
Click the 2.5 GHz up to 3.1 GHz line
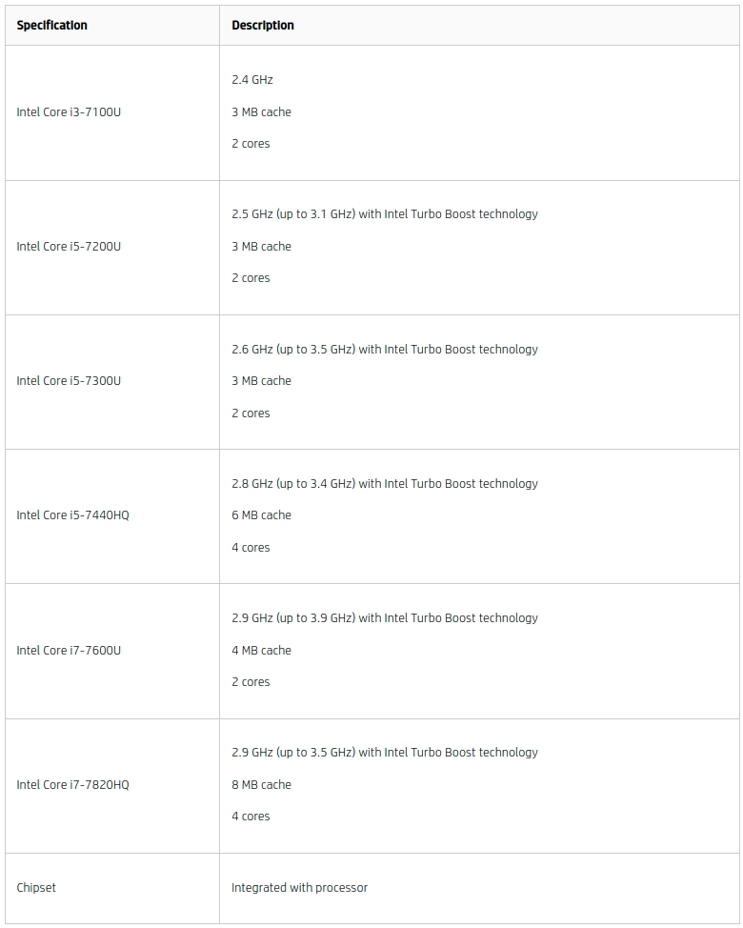point(385,213)
